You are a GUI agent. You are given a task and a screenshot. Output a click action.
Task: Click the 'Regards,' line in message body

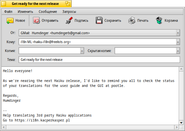[x=11, y=95]
